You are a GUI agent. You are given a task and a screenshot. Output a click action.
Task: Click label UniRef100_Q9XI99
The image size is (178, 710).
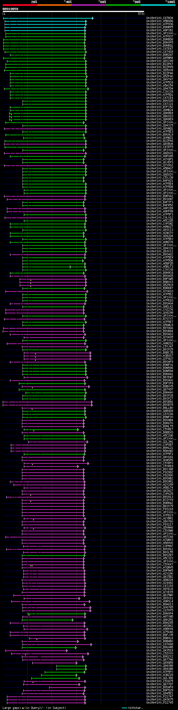click(160, 61)
